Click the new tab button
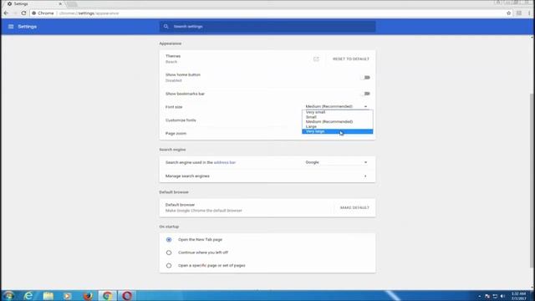The height and width of the screenshot is (301, 535). click(72, 4)
